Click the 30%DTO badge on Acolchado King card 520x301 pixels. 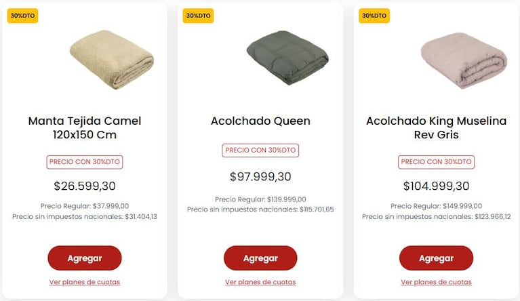pyautogui.click(x=374, y=16)
